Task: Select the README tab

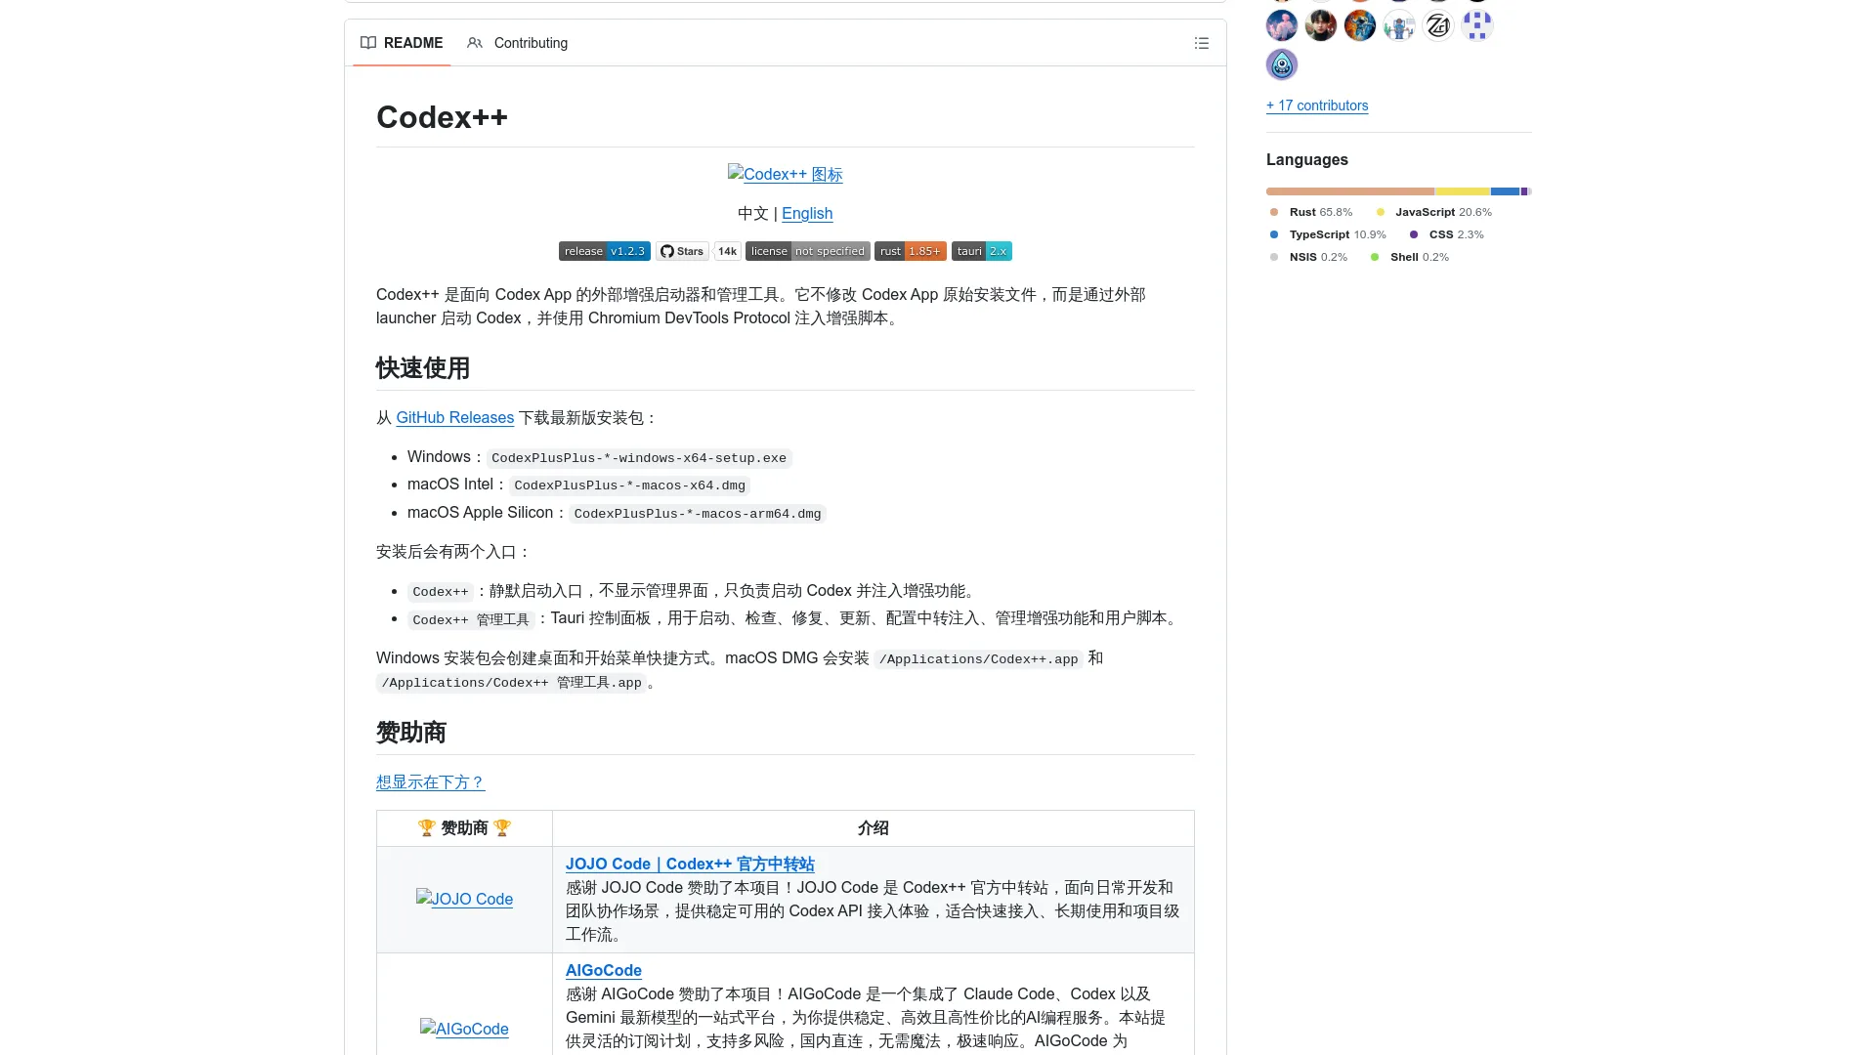Action: (x=402, y=43)
